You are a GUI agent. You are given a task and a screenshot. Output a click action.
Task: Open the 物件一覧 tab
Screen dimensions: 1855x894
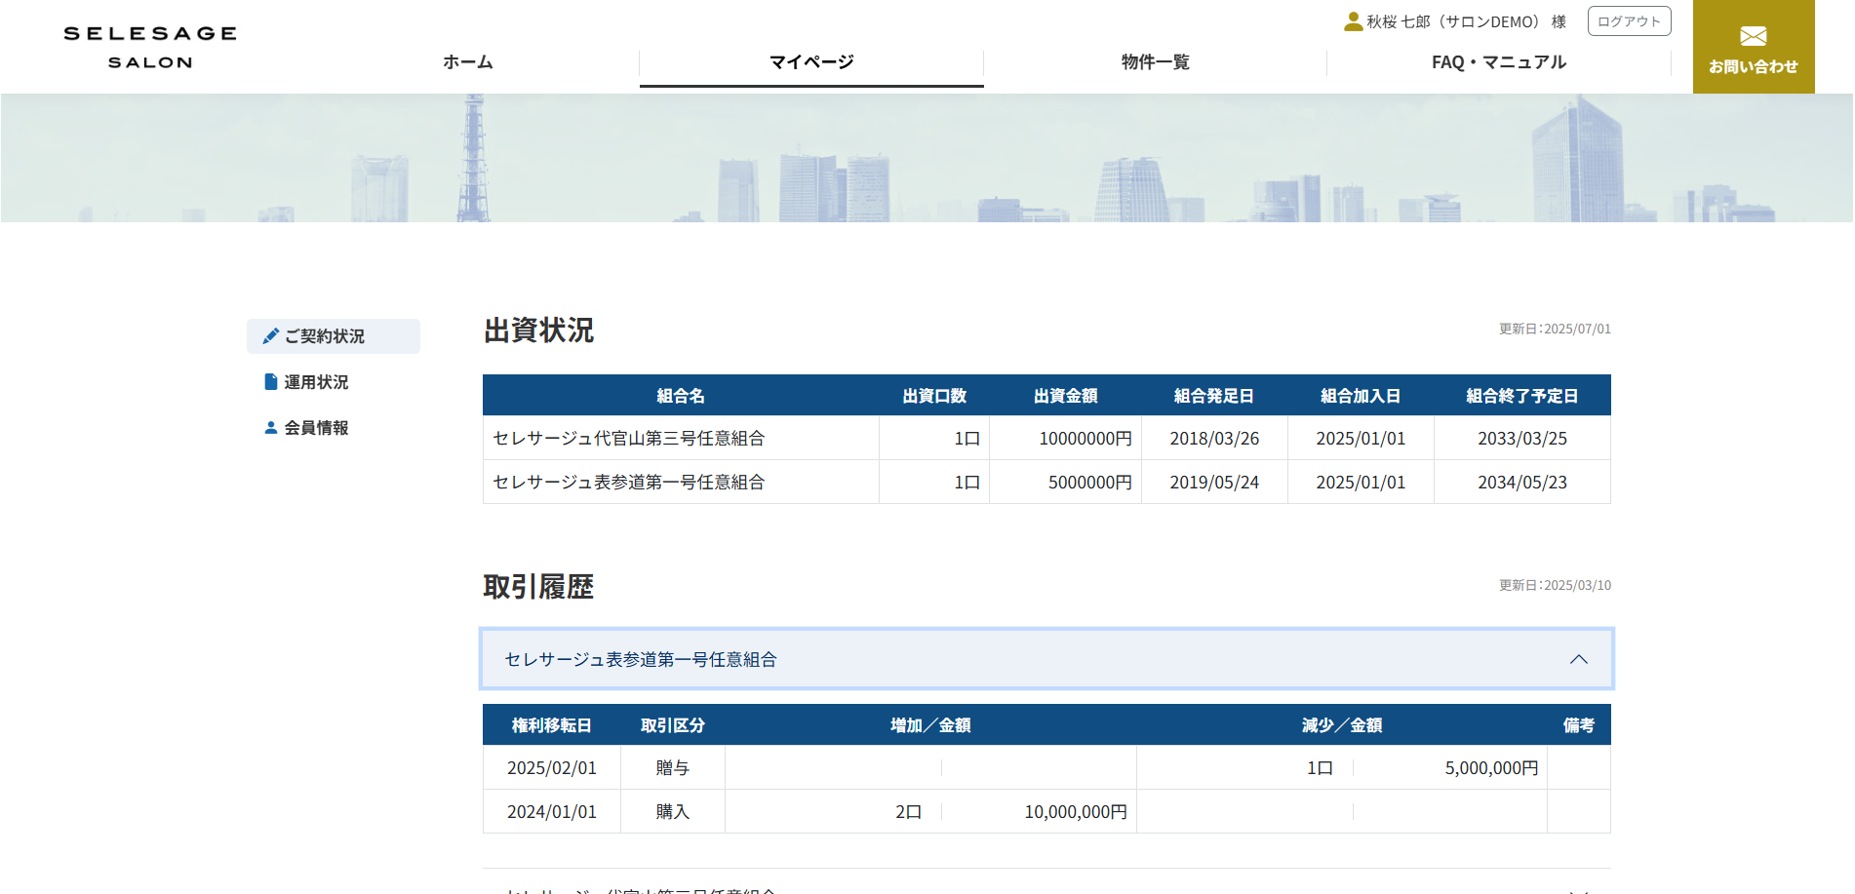point(1155,62)
